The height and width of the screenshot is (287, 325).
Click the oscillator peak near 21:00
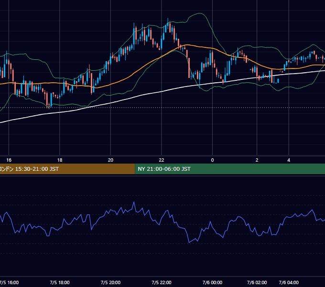coord(134,202)
